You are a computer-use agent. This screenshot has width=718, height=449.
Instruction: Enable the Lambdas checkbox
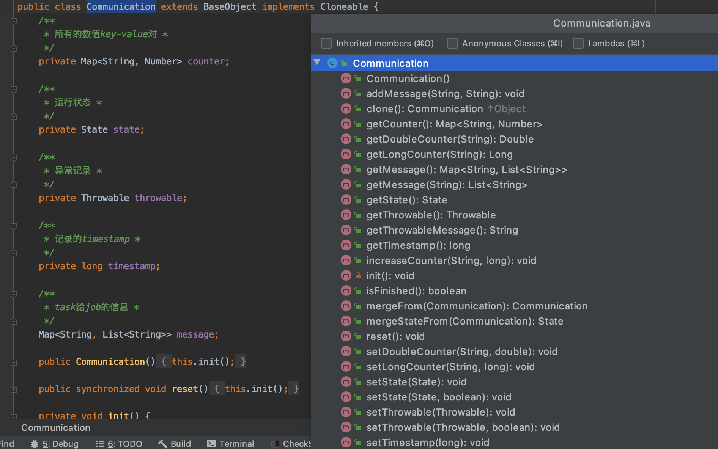coord(578,43)
